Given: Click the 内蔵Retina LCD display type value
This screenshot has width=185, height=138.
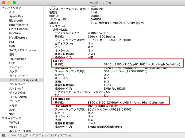Looking at the screenshot, I should tap(98, 33).
